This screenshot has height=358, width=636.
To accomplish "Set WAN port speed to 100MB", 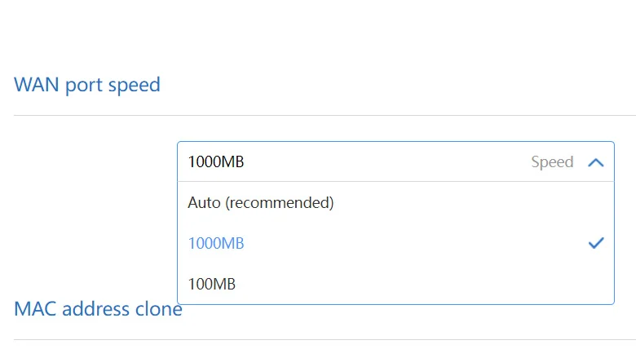I will [212, 284].
